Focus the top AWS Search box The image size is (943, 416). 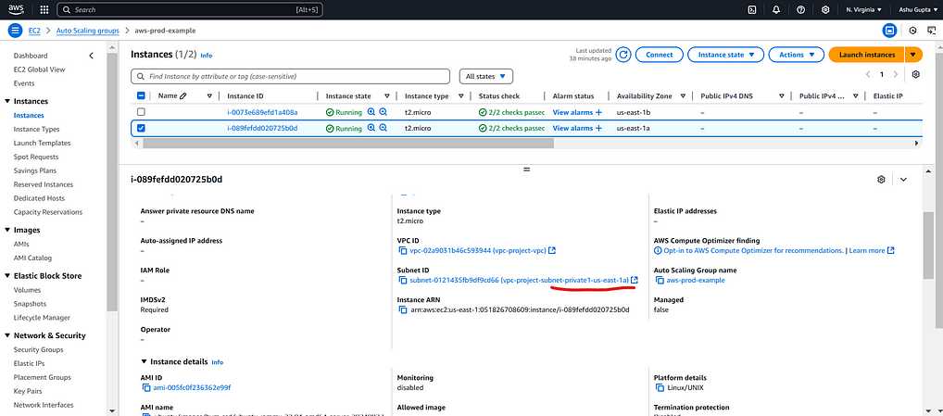190,9
